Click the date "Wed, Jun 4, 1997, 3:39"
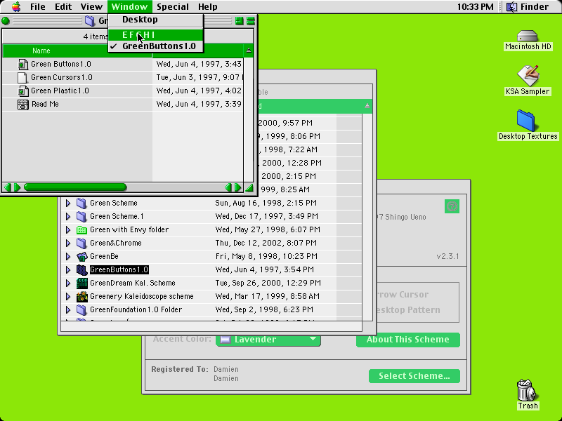 point(199,104)
